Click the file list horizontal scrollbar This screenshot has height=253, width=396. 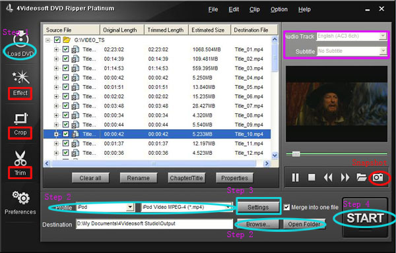[x=154, y=163]
